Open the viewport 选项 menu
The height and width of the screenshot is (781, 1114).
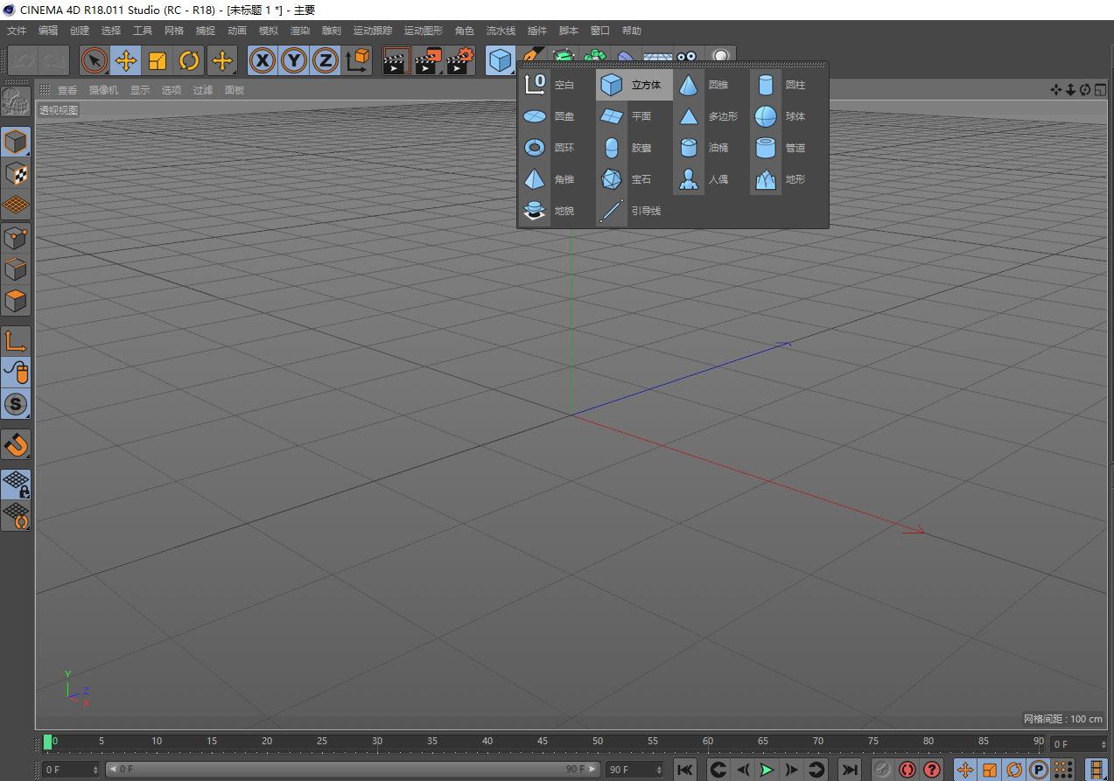[x=172, y=90]
